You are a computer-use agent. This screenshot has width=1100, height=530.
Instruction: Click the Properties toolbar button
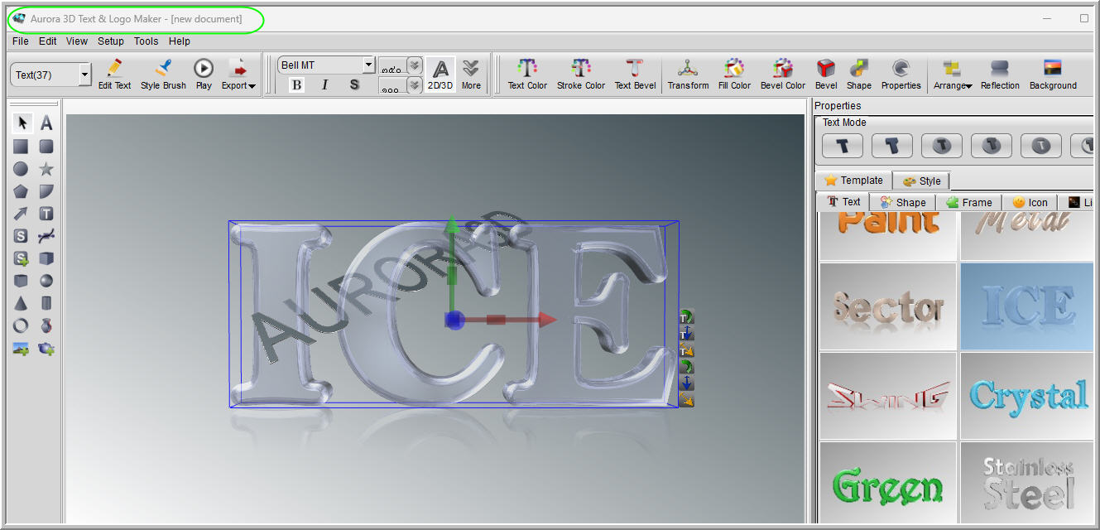click(901, 74)
